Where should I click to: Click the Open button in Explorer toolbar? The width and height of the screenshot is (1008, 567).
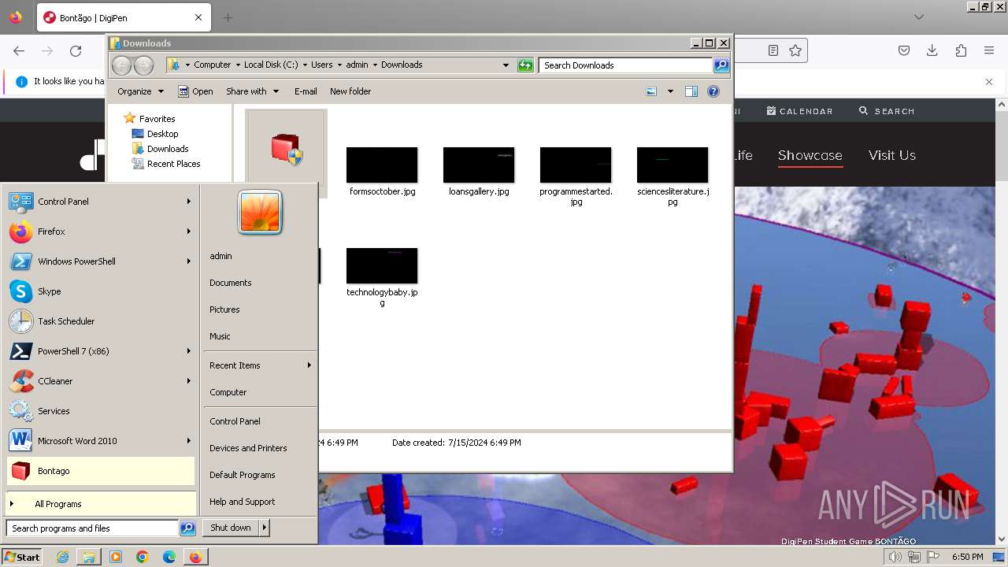coord(195,91)
